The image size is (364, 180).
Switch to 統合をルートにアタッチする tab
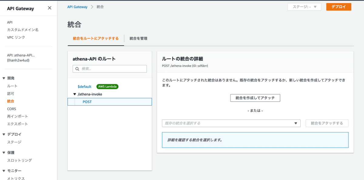pyautogui.click(x=96, y=39)
